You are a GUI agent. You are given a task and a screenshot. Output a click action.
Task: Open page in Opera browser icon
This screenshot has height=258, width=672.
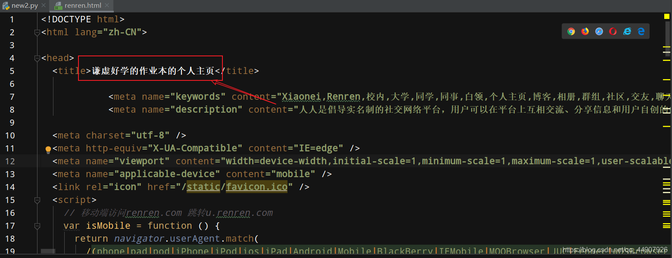pos(613,31)
